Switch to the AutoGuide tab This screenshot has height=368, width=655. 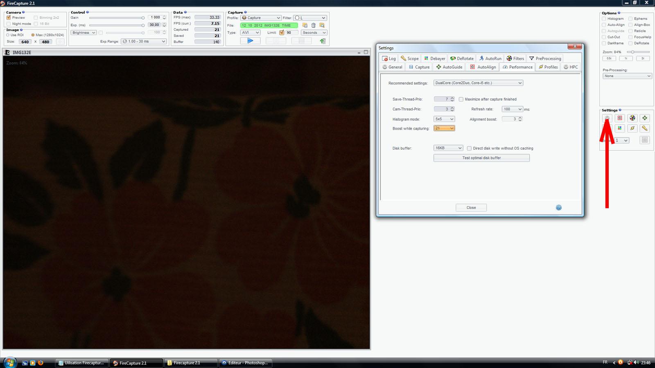pyautogui.click(x=449, y=67)
